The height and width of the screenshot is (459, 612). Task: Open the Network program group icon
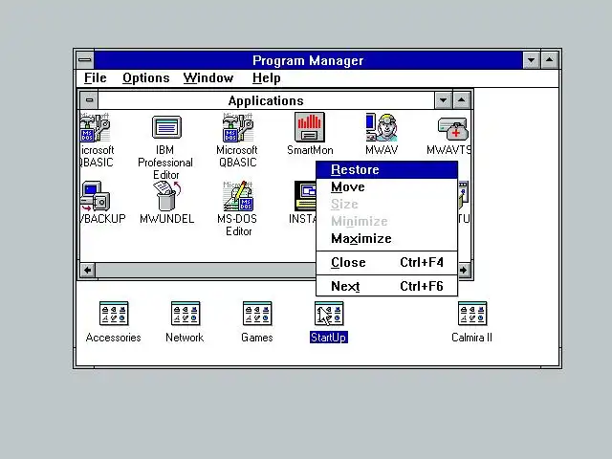click(186, 314)
